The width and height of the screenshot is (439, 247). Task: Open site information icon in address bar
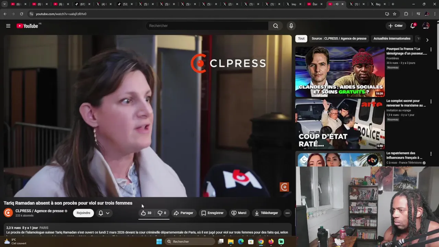coord(31,14)
